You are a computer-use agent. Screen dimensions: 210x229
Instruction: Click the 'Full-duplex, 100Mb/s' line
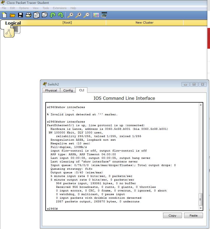pos(69,147)
